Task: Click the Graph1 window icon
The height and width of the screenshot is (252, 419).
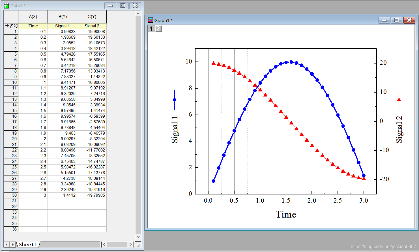Action: pos(151,20)
